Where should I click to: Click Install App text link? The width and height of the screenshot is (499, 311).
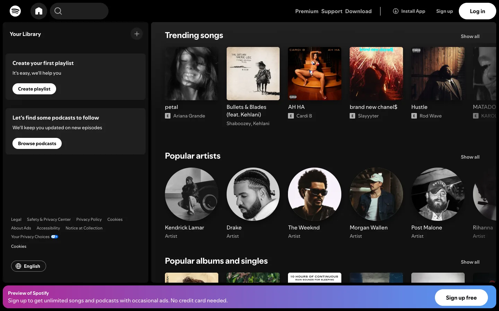pos(413,11)
